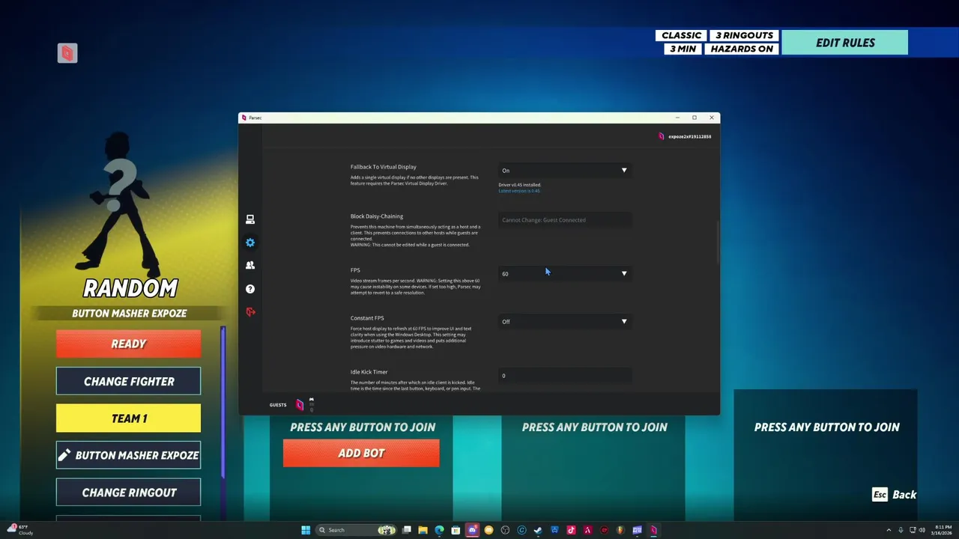Click the FPS dropdown arrow

point(624,273)
